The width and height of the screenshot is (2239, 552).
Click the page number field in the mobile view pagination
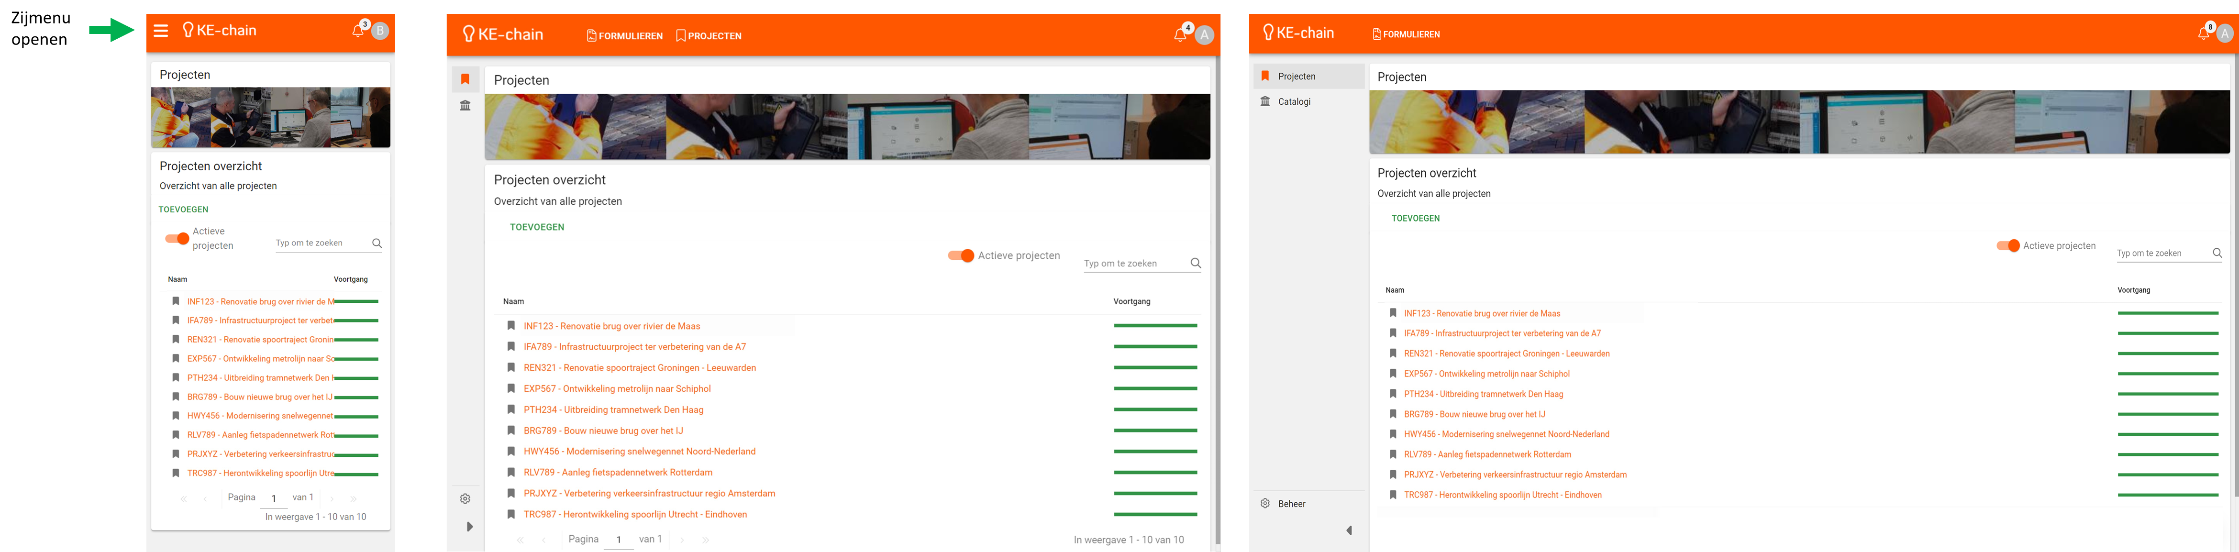pos(274,499)
